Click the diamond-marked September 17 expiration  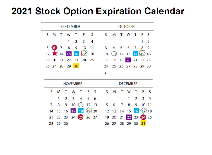pos(84,54)
